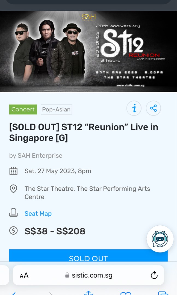This screenshot has height=295, width=177.
Task: Share the ST12 concert event
Action: click(x=153, y=108)
